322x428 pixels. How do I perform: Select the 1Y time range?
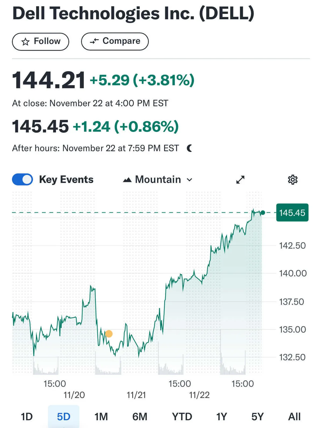click(x=222, y=417)
